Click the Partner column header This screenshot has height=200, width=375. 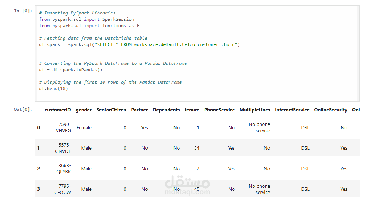[x=139, y=110]
